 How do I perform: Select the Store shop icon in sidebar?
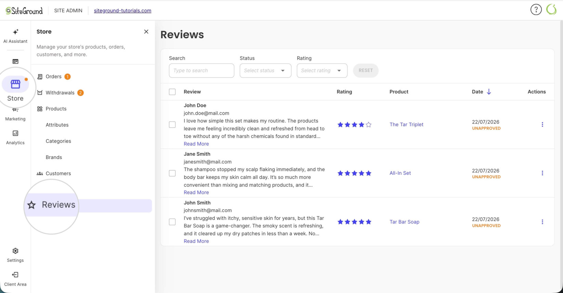click(15, 84)
